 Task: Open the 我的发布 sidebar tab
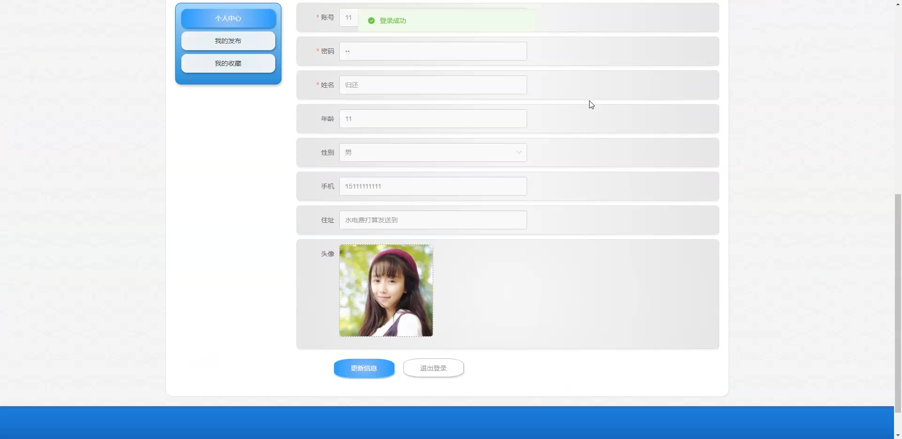pos(228,41)
